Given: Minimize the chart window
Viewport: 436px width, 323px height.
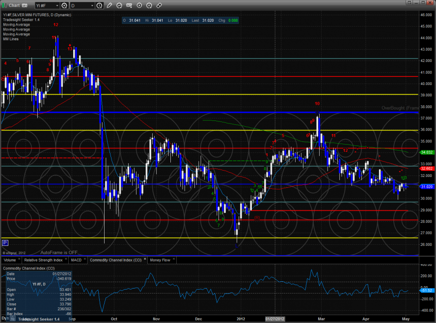Looking at the screenshot, I should click(x=416, y=2).
